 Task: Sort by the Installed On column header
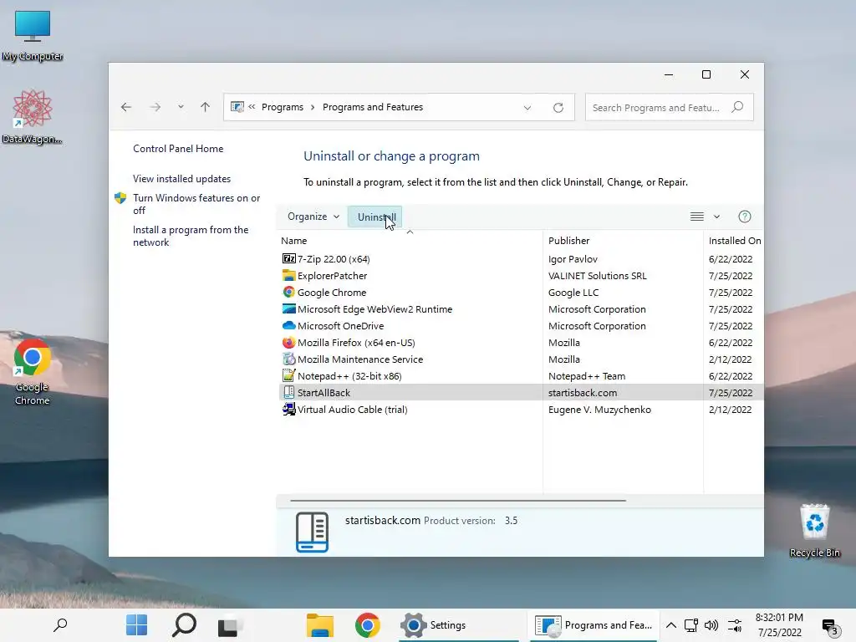[x=734, y=241]
